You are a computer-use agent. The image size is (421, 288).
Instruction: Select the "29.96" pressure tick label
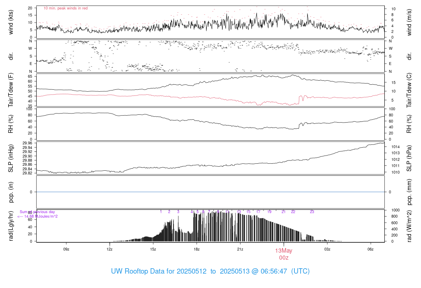(28, 143)
